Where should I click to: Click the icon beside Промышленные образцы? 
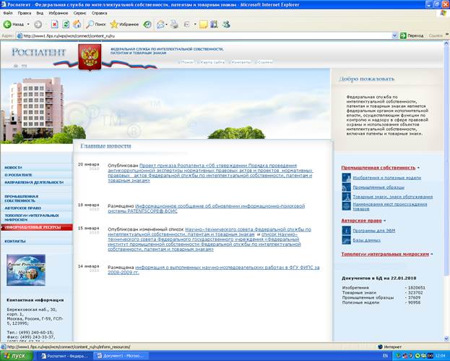tap(347, 187)
